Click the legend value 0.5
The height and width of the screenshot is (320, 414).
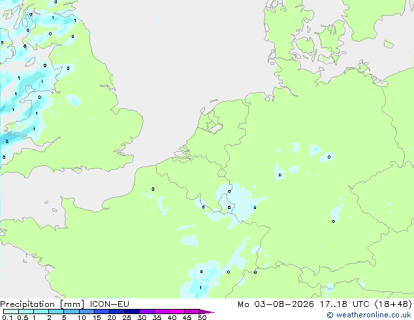pos(23,317)
